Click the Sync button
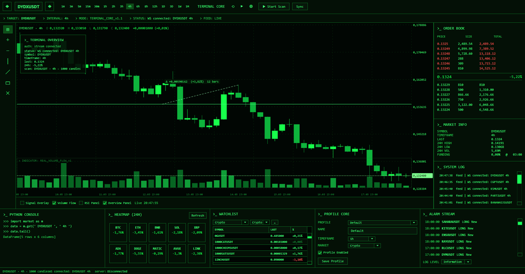 pos(300,7)
